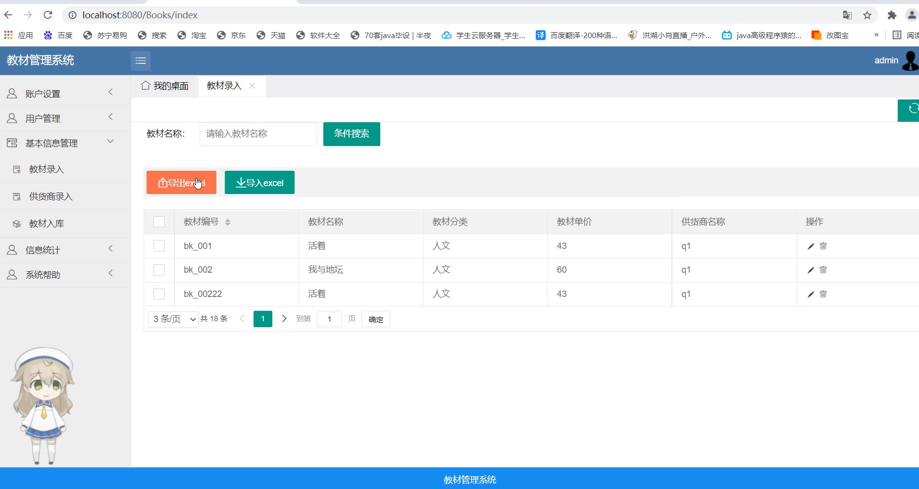The image size is (919, 489).
Task: Reload the page with browser refresh icon
Action: (48, 15)
